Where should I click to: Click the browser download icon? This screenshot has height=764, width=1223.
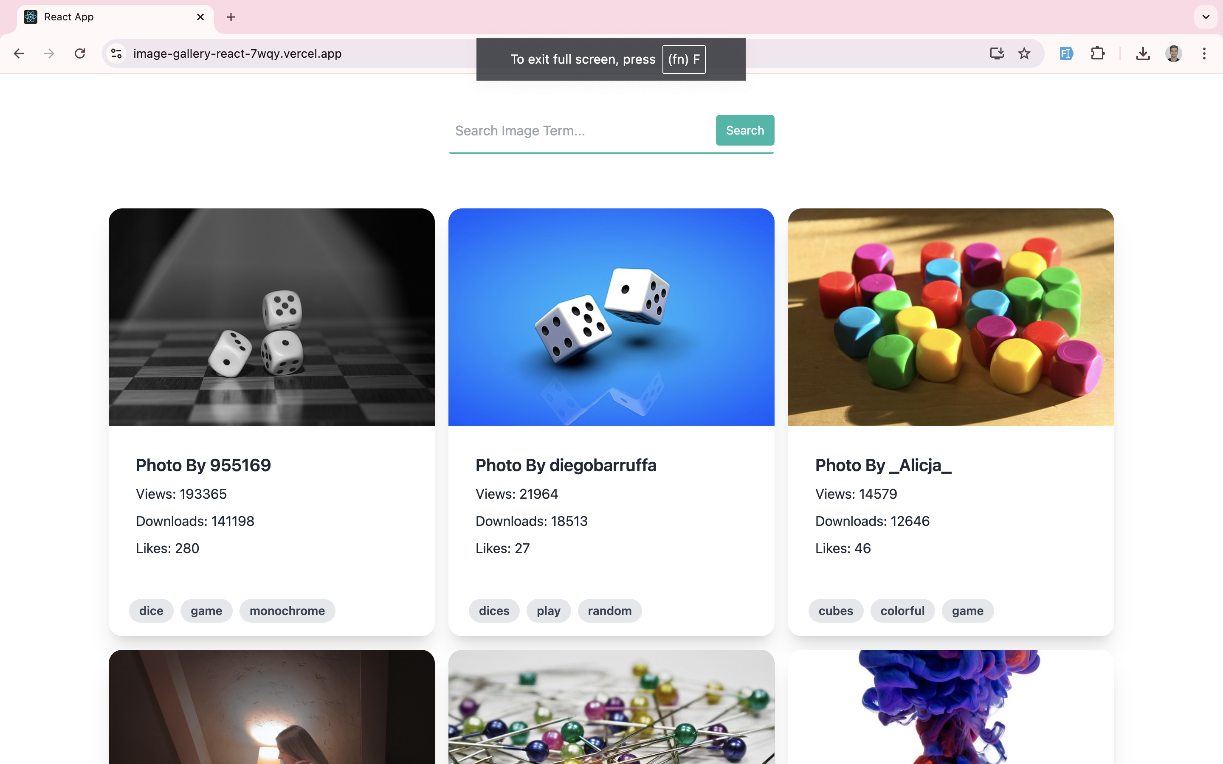tap(1143, 53)
